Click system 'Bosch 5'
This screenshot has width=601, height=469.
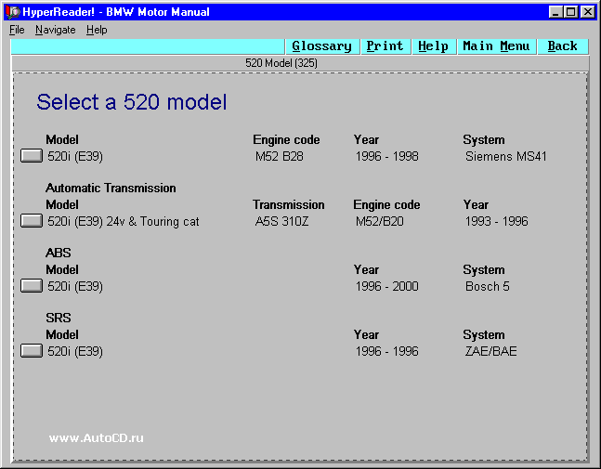pyautogui.click(x=487, y=287)
